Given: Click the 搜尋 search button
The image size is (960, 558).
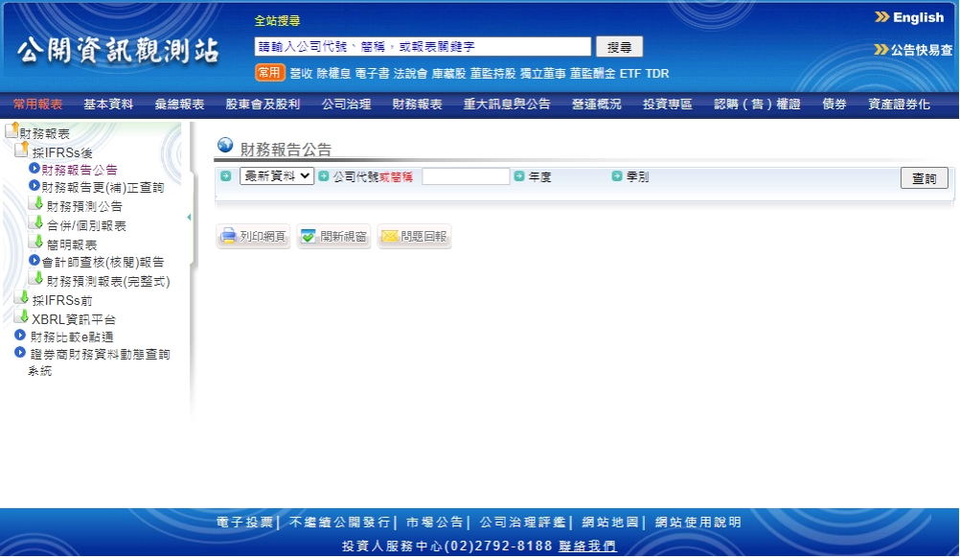Looking at the screenshot, I should click(618, 45).
